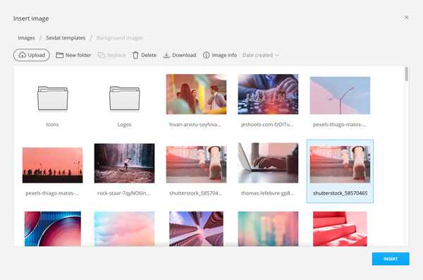This screenshot has height=280, width=423.
Task: Select the jeshoots-com chess image
Action: click(268, 95)
